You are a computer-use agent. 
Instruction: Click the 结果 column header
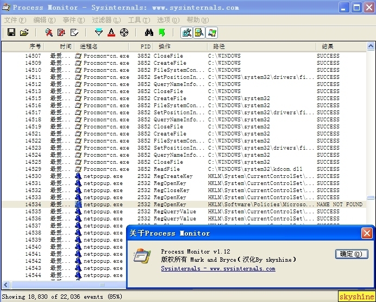pyautogui.click(x=341, y=46)
